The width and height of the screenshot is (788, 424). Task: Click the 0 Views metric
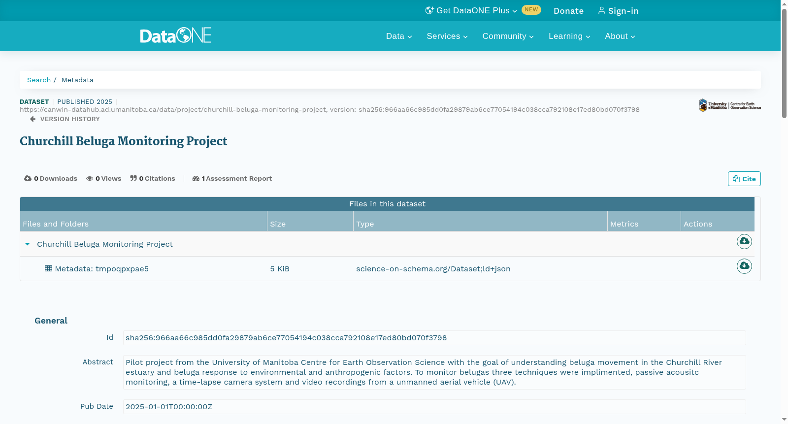[104, 178]
